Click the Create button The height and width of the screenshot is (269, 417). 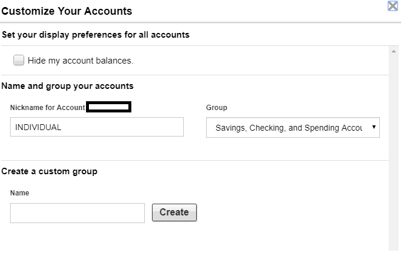tap(174, 212)
